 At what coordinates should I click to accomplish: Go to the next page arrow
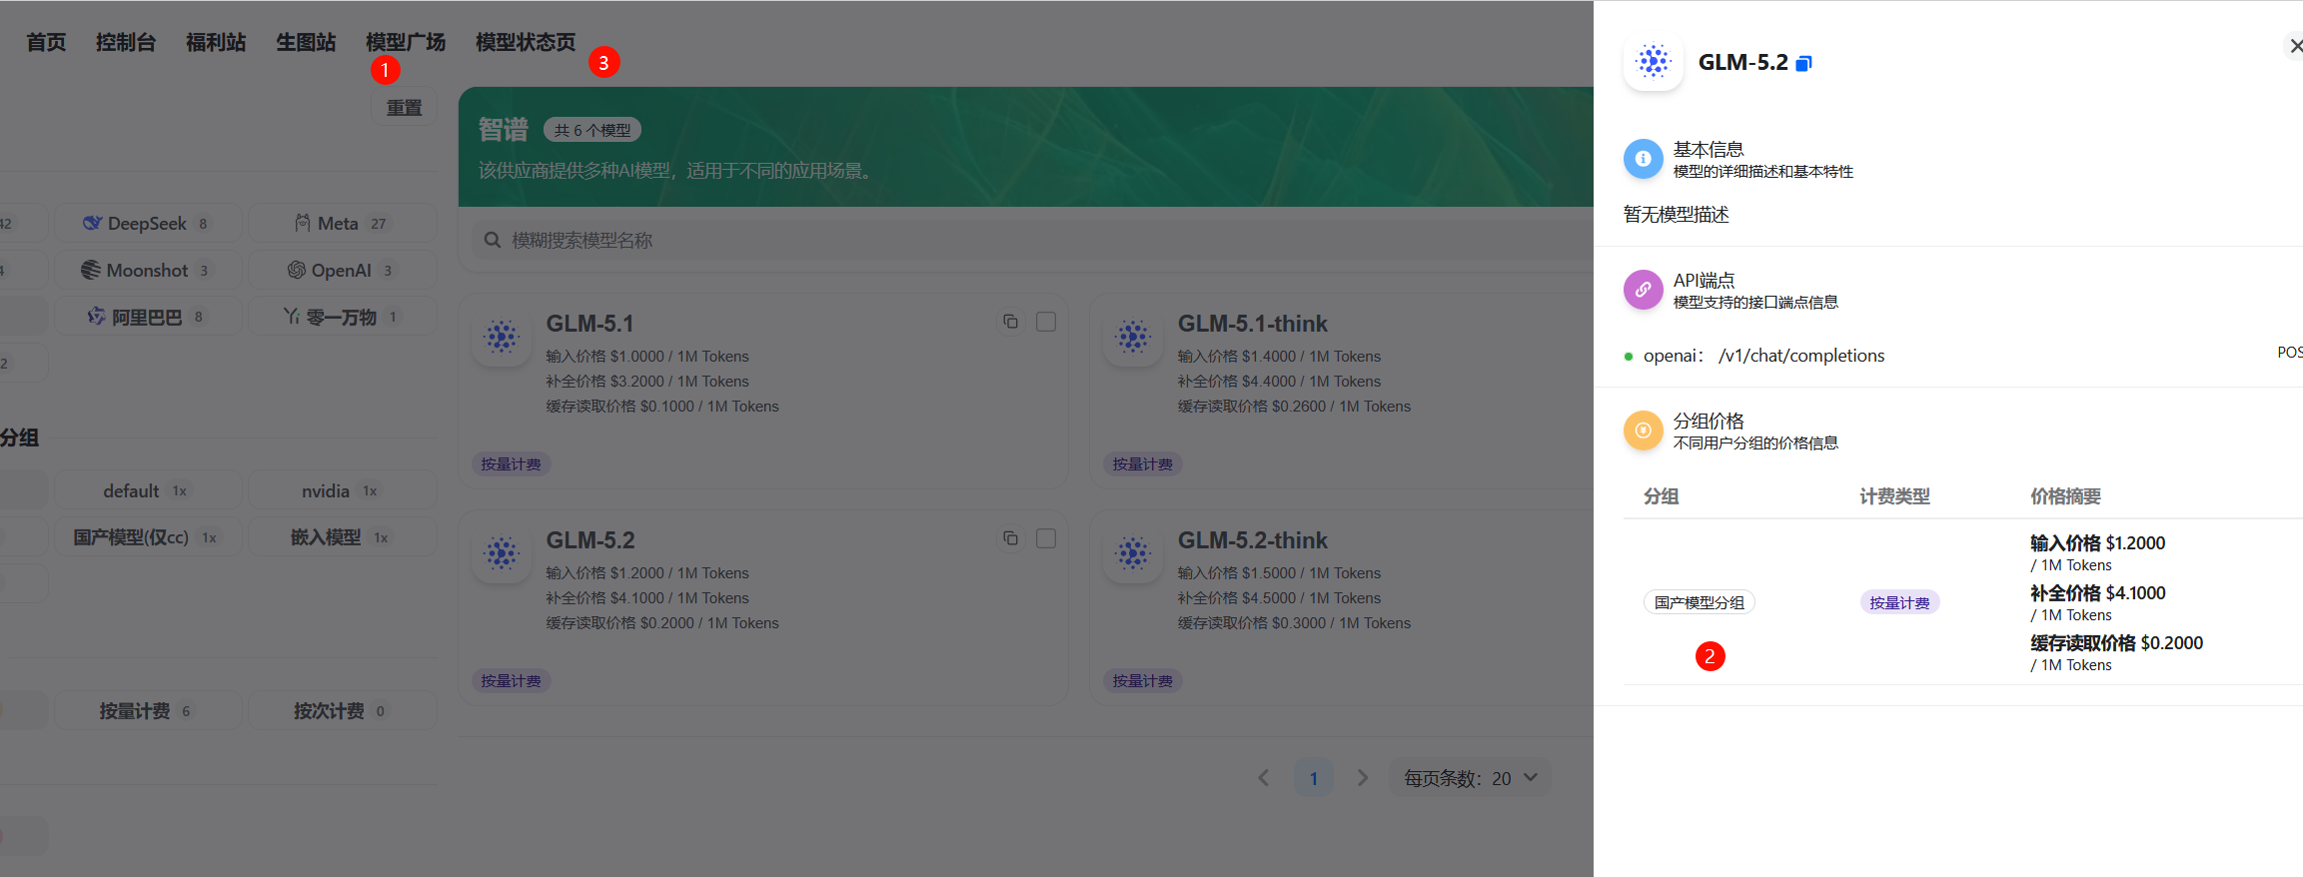pos(1363,778)
